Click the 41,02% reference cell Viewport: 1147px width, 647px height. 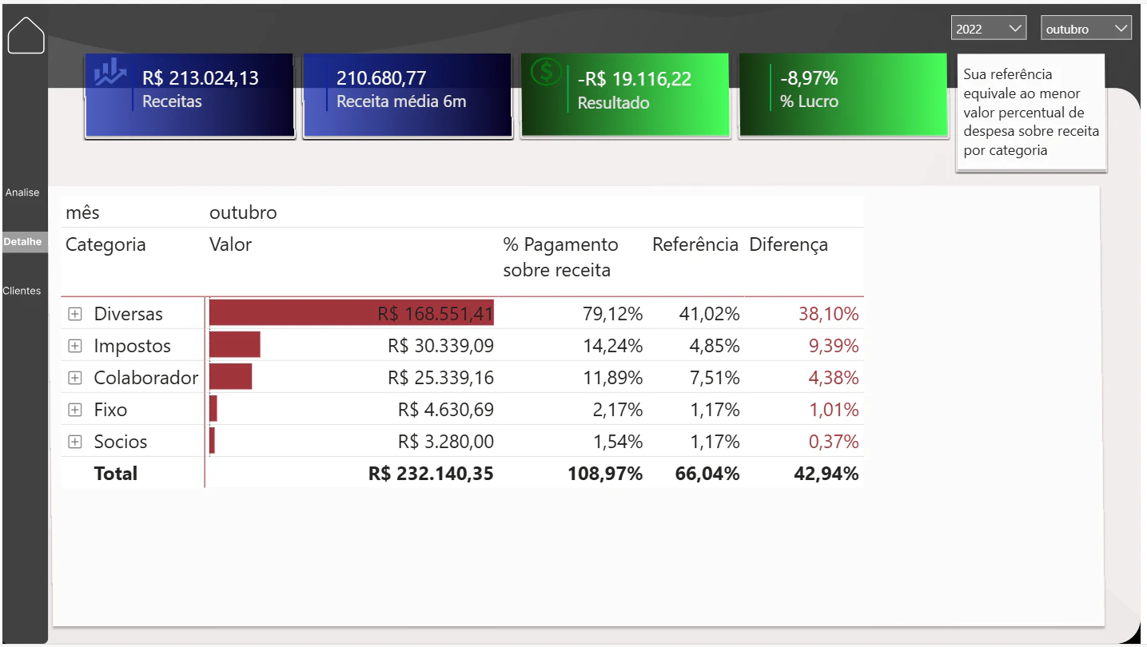pyautogui.click(x=709, y=314)
